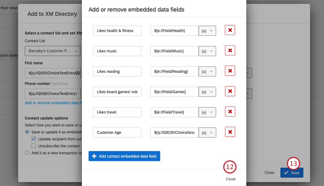Delete the Customer Age field row

230,132
